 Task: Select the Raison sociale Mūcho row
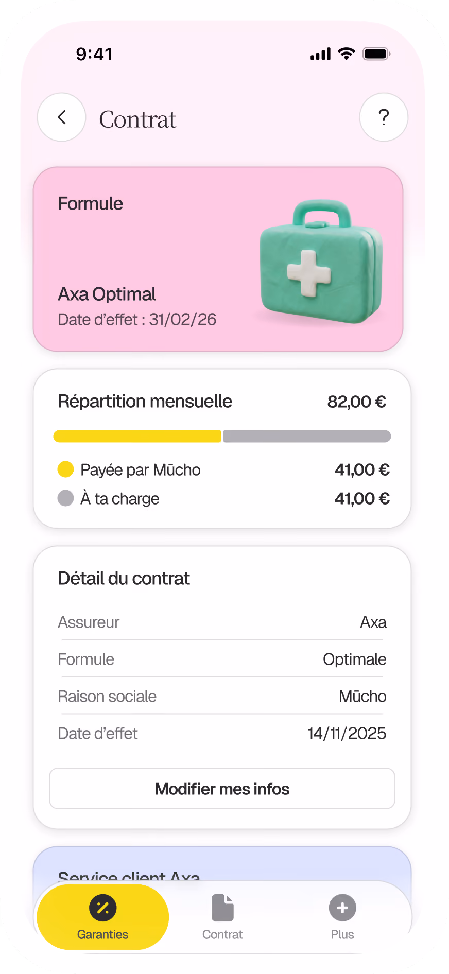[222, 696]
